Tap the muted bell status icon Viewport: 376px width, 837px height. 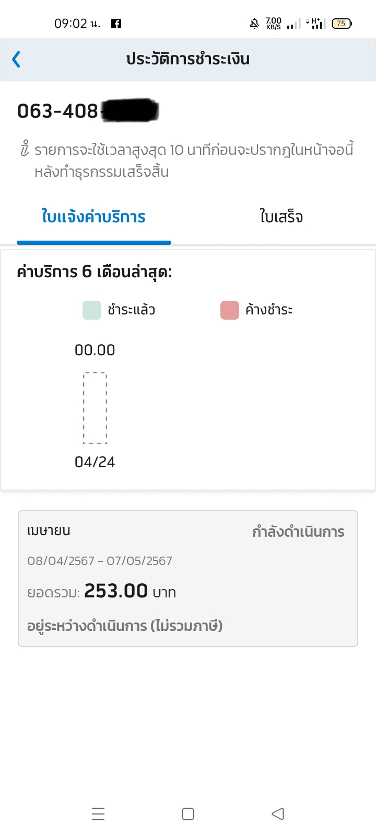(x=254, y=24)
